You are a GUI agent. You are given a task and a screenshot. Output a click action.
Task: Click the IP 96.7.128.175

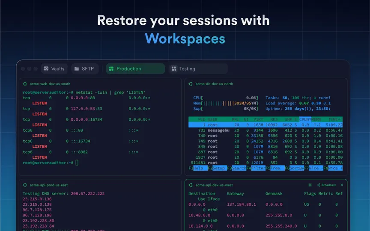(x=37, y=210)
